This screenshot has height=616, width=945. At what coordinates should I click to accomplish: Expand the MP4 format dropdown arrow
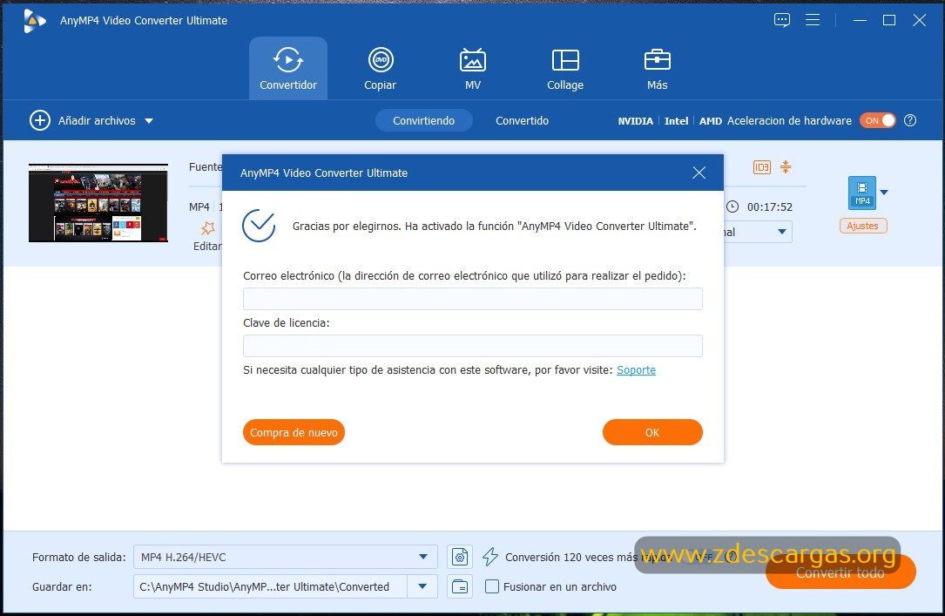[884, 193]
